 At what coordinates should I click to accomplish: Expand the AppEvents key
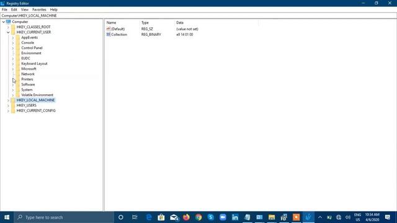point(13,38)
